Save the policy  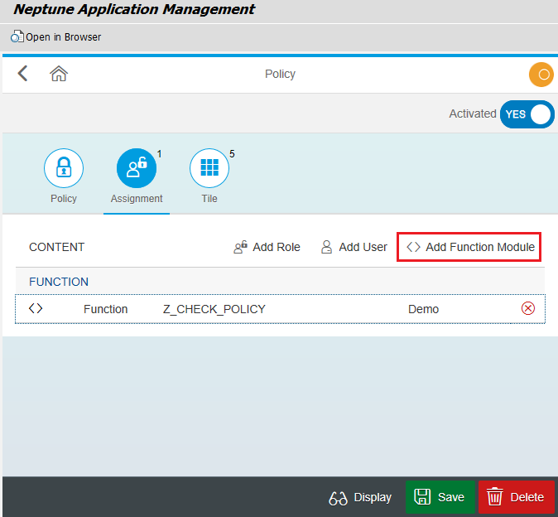(440, 497)
